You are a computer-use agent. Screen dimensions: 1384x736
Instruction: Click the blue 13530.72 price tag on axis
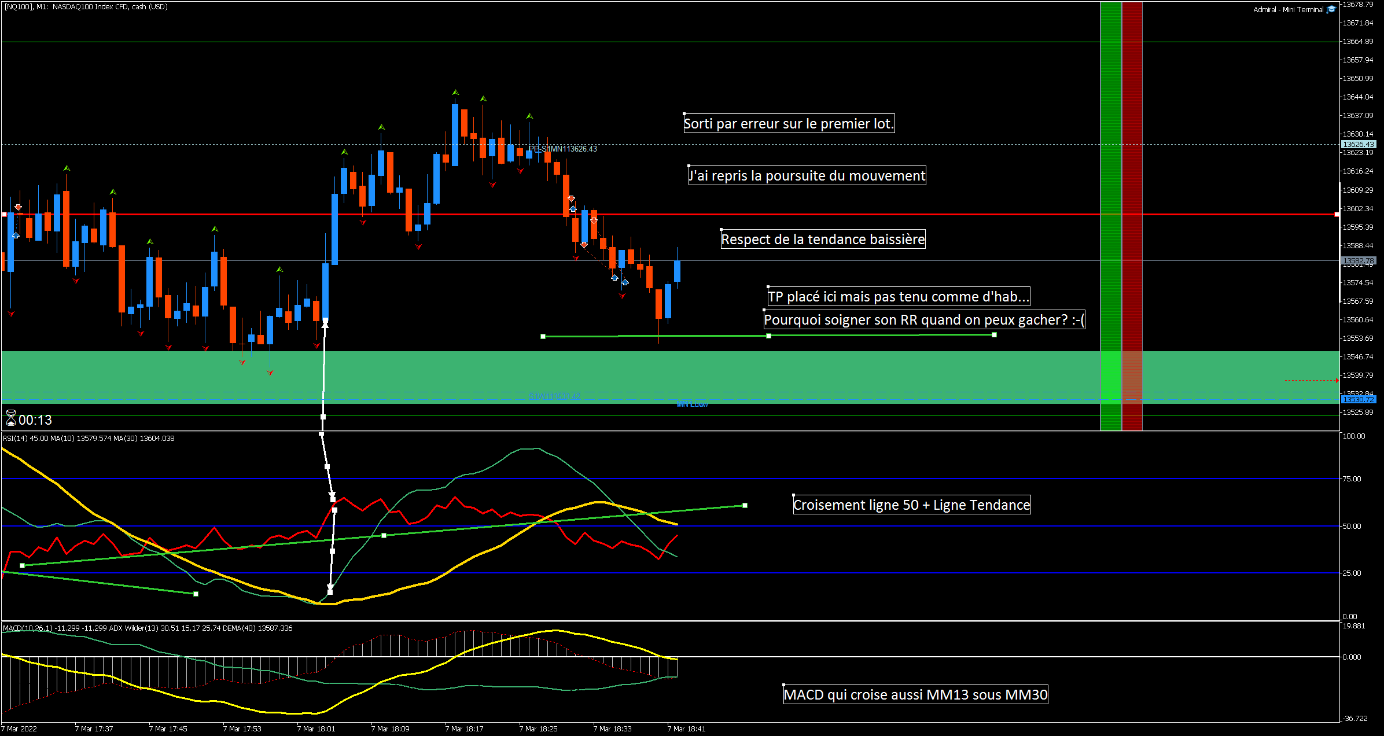1357,400
